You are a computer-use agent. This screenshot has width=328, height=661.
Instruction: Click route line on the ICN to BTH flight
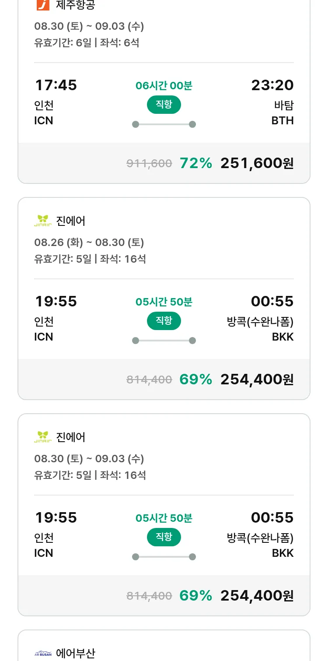coord(164,124)
